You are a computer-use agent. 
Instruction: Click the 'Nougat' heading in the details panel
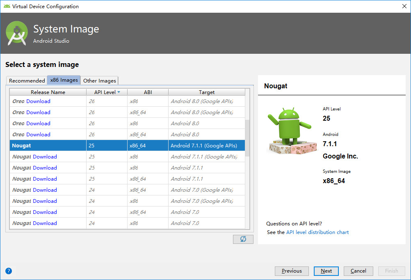click(276, 86)
